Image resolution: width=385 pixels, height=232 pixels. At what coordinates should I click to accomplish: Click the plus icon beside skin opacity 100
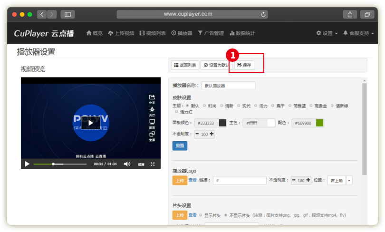click(212, 134)
